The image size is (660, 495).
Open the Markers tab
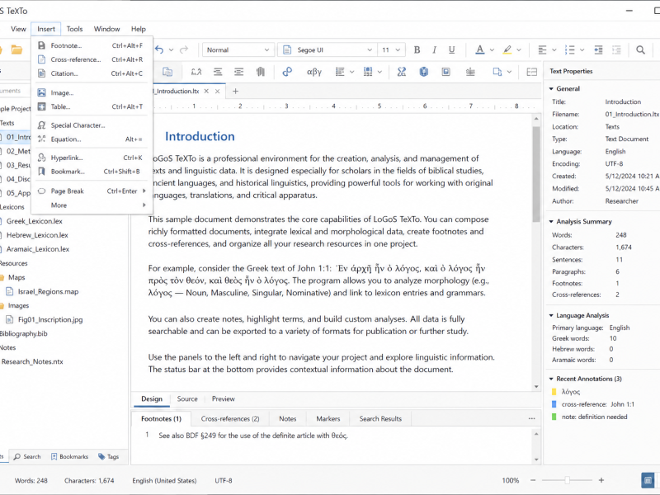(x=328, y=419)
